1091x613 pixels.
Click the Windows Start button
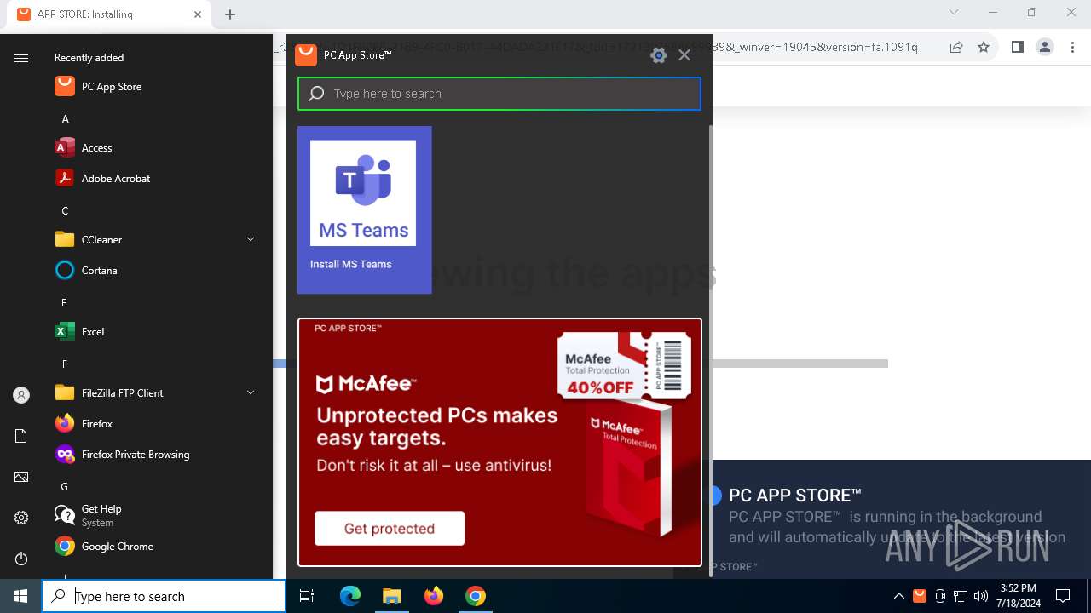(x=20, y=596)
